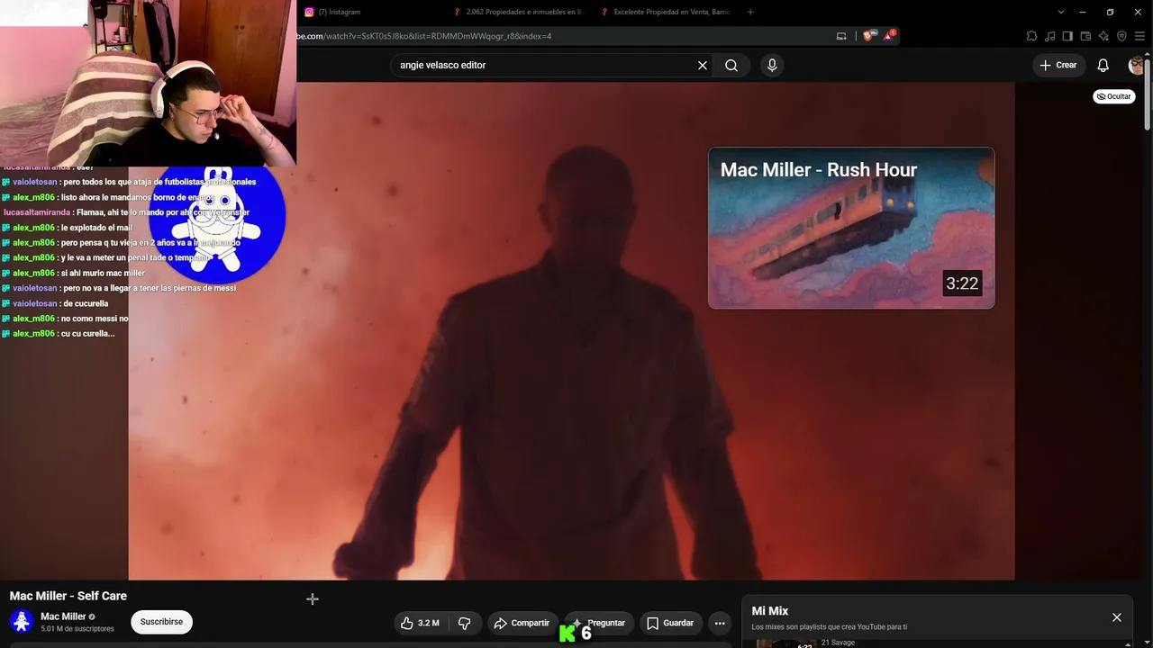Click the chat message 'si ahi murio mac miller'

(x=102, y=274)
